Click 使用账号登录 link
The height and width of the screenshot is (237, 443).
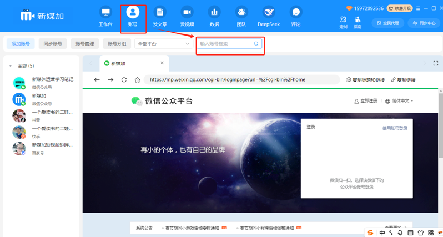click(395, 128)
